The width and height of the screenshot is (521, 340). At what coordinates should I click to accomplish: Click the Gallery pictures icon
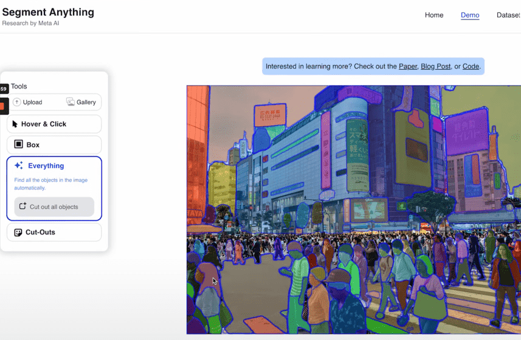click(71, 102)
